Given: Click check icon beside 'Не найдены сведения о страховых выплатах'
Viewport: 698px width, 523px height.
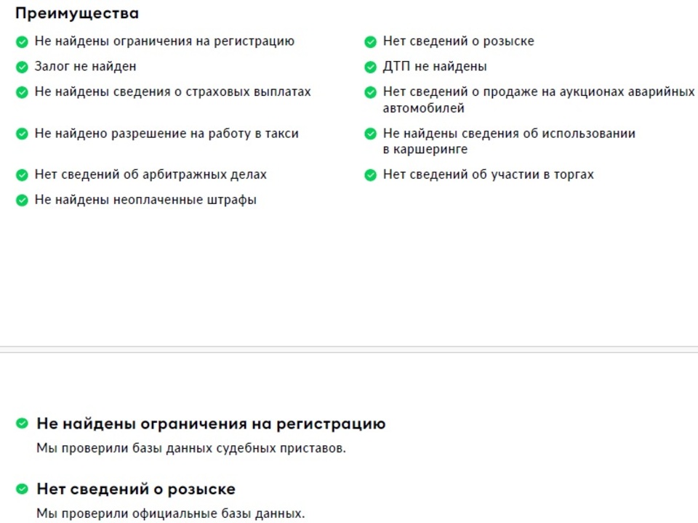Looking at the screenshot, I should pyautogui.click(x=22, y=92).
